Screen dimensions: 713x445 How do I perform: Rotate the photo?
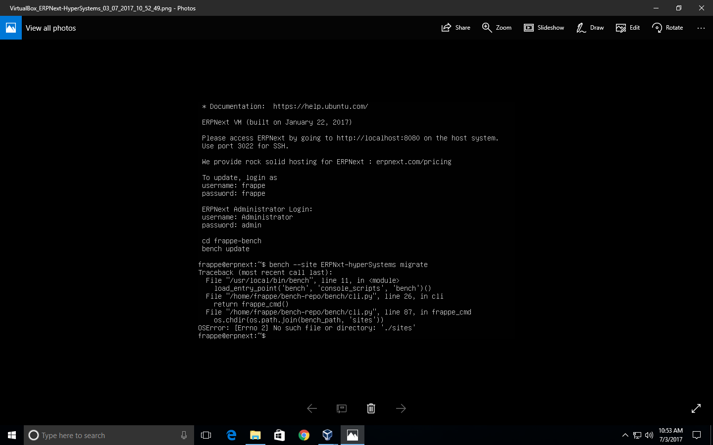pyautogui.click(x=667, y=28)
